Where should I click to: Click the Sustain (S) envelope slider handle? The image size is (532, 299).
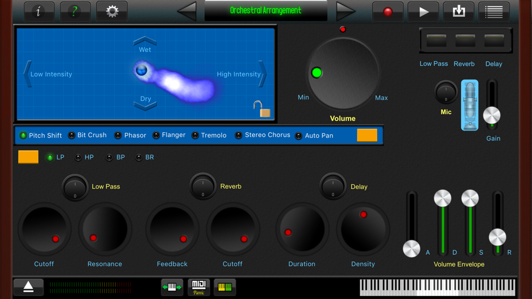(x=470, y=199)
